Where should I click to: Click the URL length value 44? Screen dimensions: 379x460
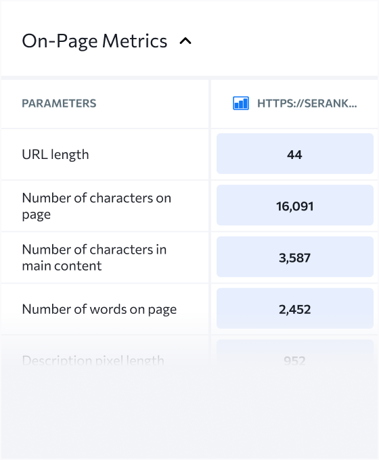[295, 154]
